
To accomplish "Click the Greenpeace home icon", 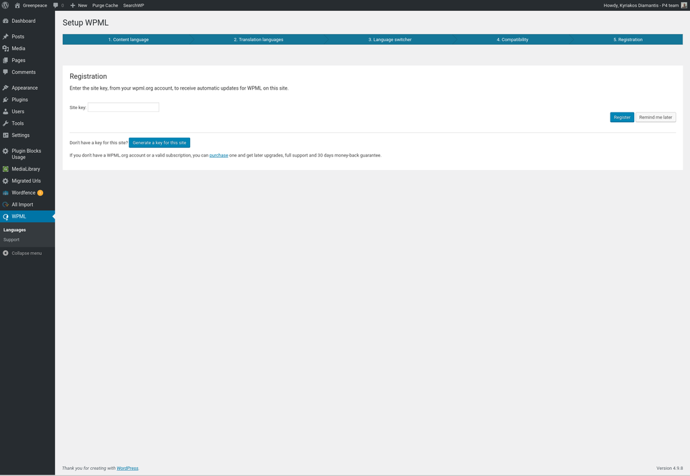I will (17, 5).
